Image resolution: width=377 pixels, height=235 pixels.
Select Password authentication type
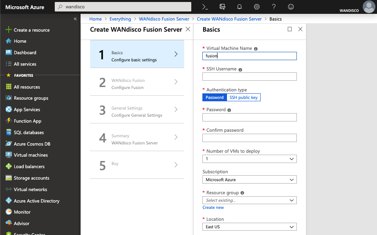pyautogui.click(x=214, y=97)
